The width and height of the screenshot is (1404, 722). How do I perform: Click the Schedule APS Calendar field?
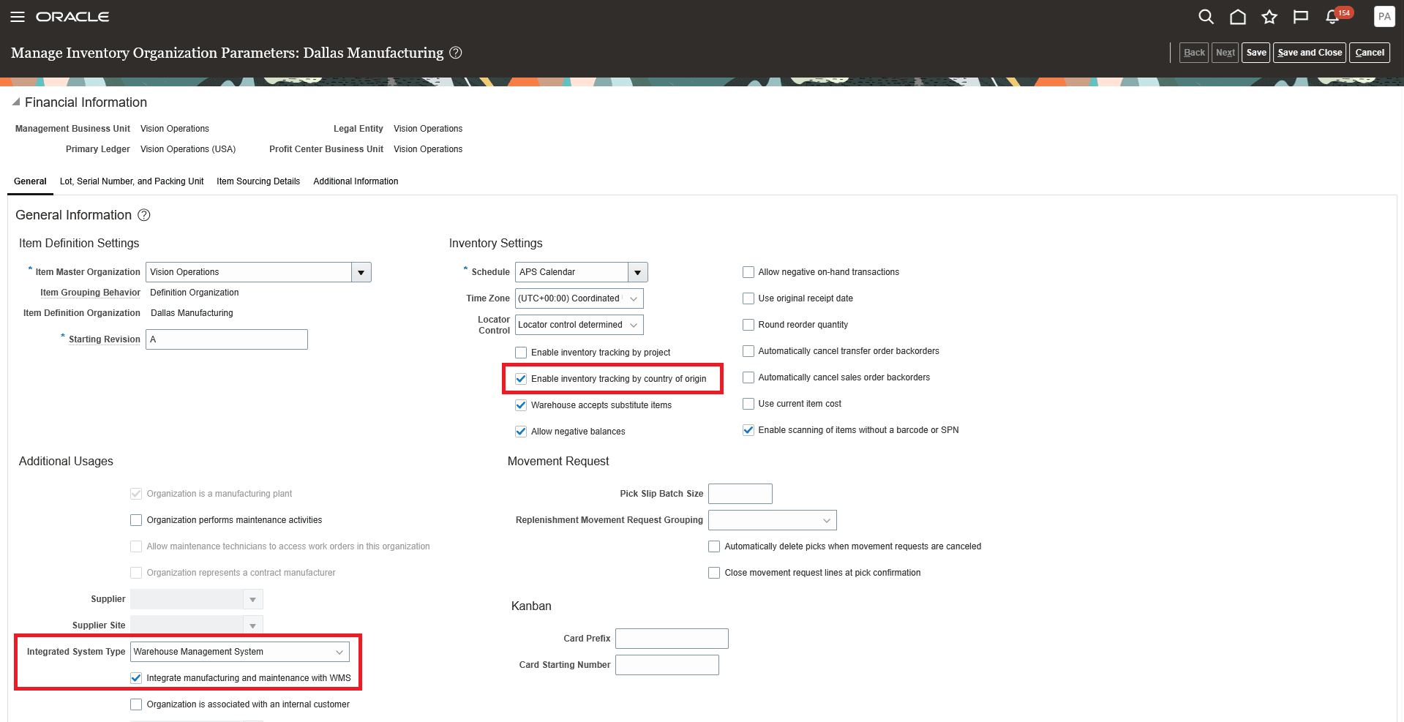click(x=571, y=272)
